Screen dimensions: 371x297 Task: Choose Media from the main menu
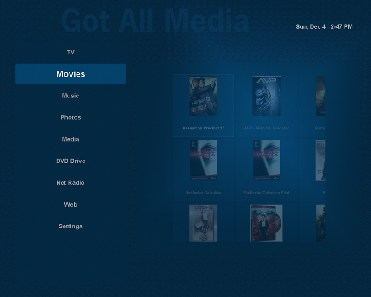coord(70,139)
